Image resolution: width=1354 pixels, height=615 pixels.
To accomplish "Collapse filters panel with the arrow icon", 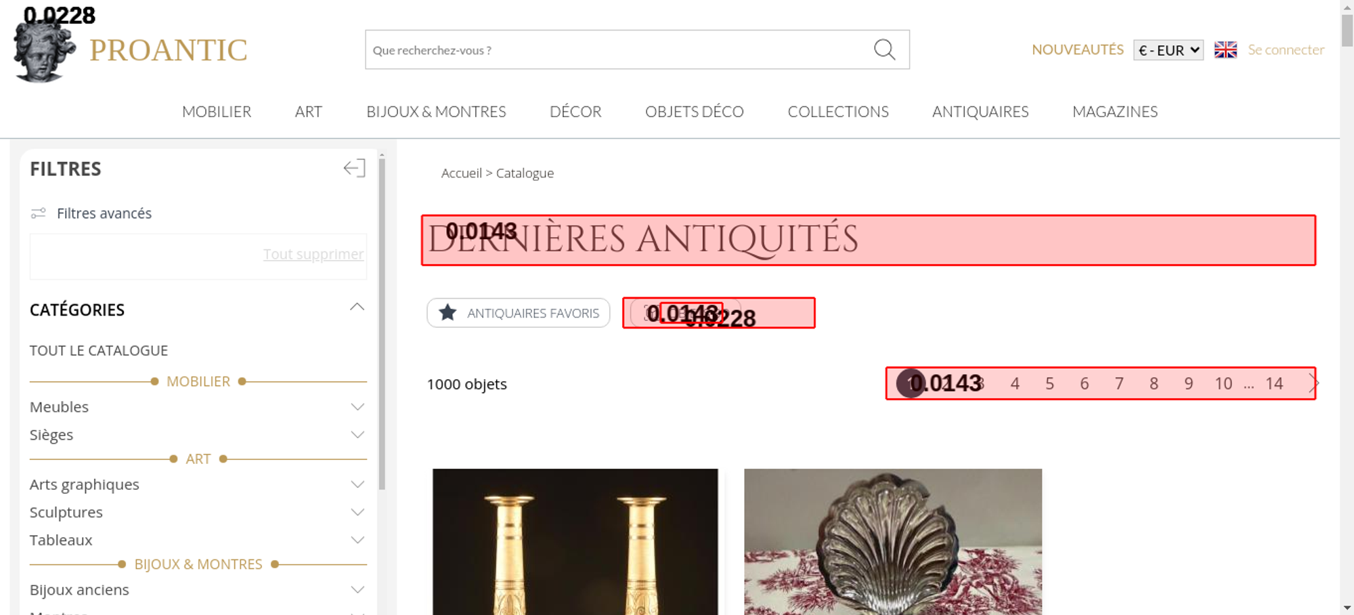I will pyautogui.click(x=354, y=168).
